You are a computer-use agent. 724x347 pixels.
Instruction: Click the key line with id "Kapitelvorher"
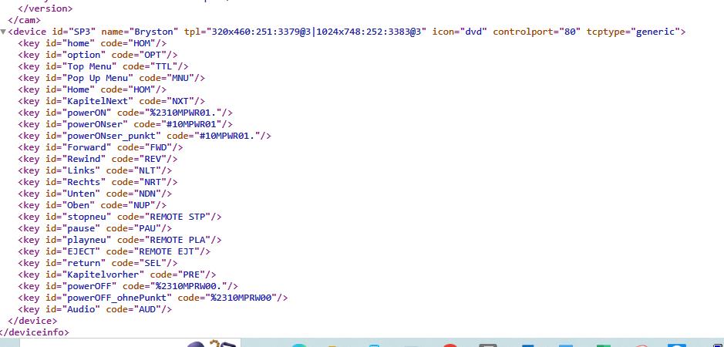117,275
